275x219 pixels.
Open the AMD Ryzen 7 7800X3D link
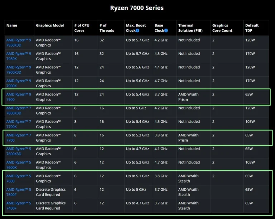click(x=19, y=111)
